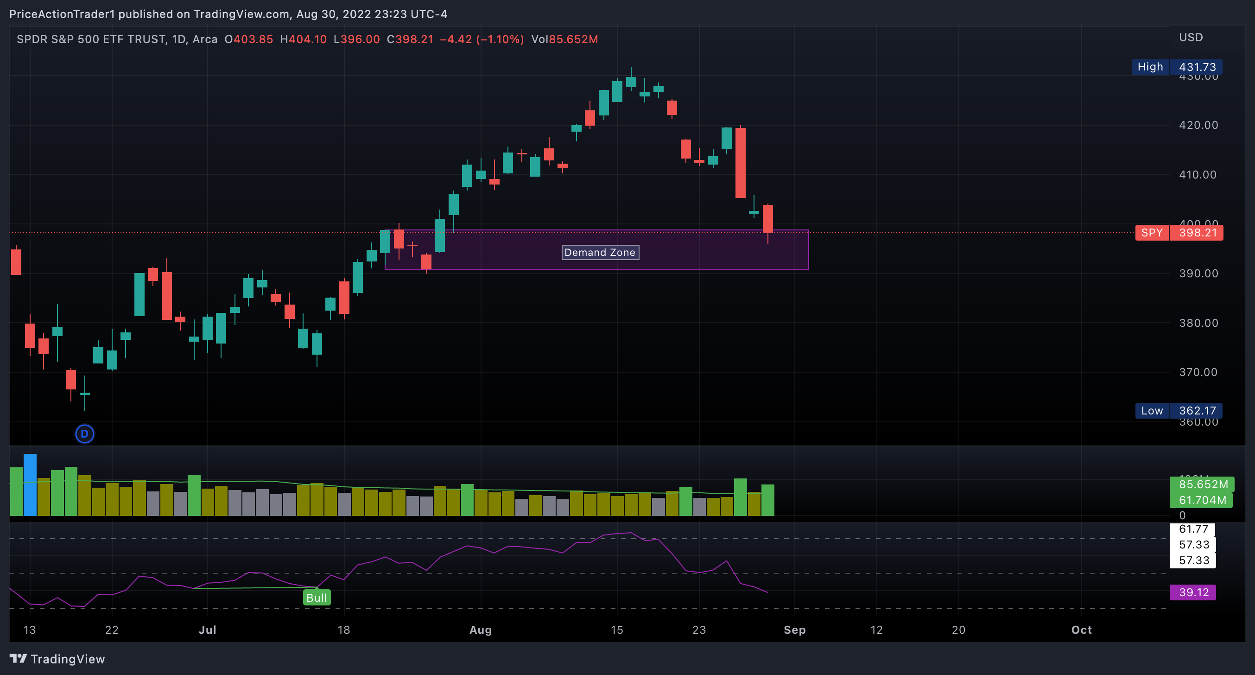
Task: Click the low value L396.00
Action: (357, 39)
